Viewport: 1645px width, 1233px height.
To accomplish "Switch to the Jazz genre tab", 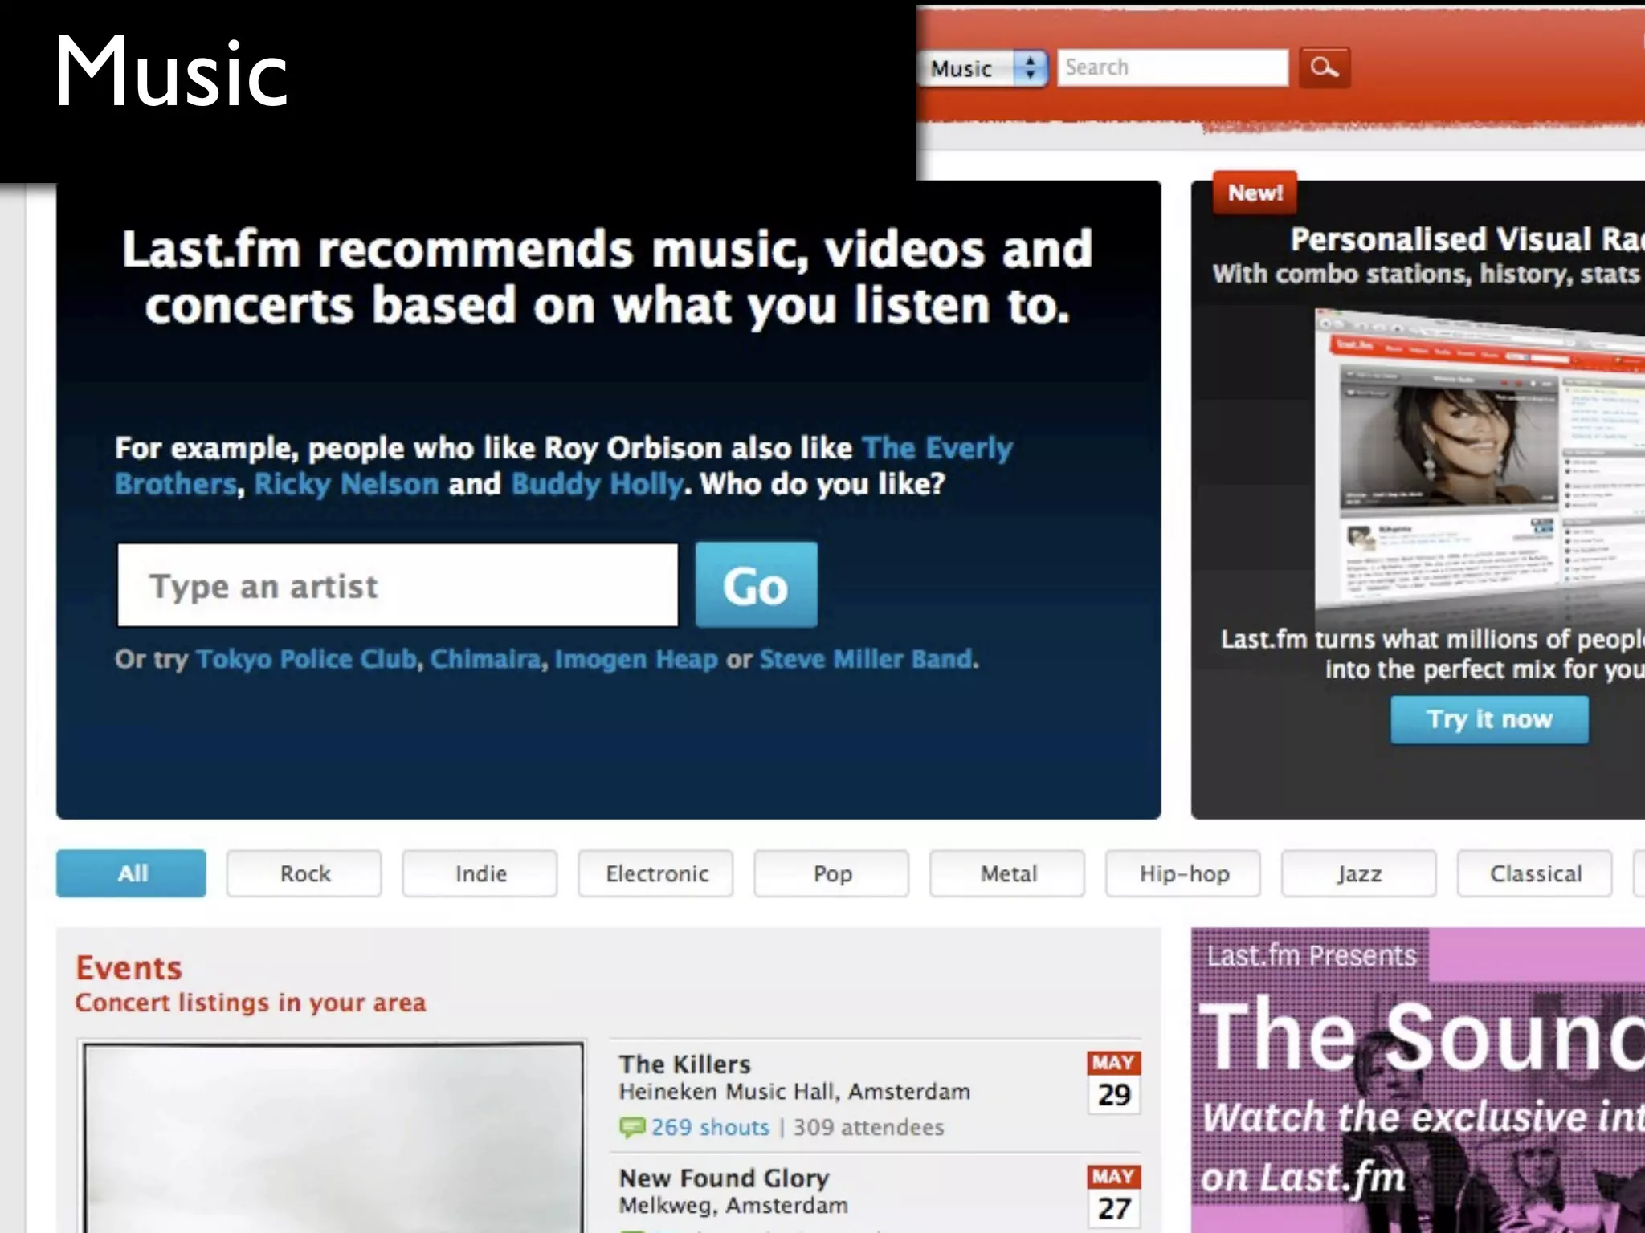I will [x=1359, y=873].
